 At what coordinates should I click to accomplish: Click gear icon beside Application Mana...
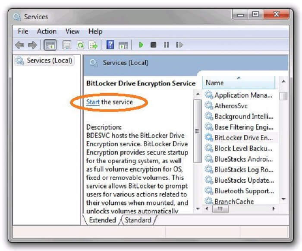tap(208, 95)
